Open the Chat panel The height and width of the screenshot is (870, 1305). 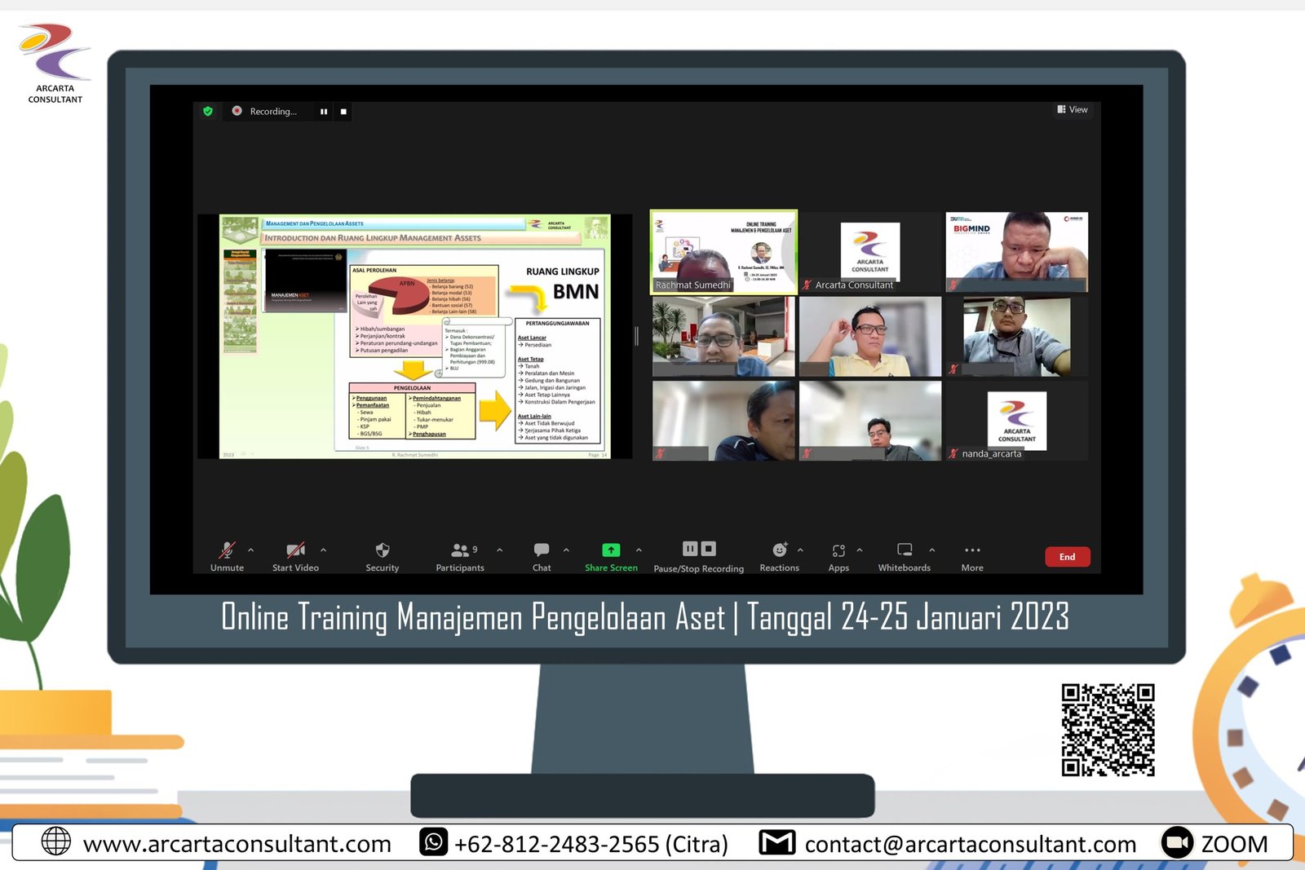point(542,550)
